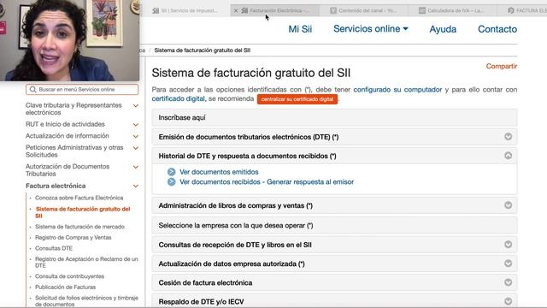The height and width of the screenshot is (308, 547).
Task: Select the Facturación Electrónica browser tab
Action: point(275,11)
